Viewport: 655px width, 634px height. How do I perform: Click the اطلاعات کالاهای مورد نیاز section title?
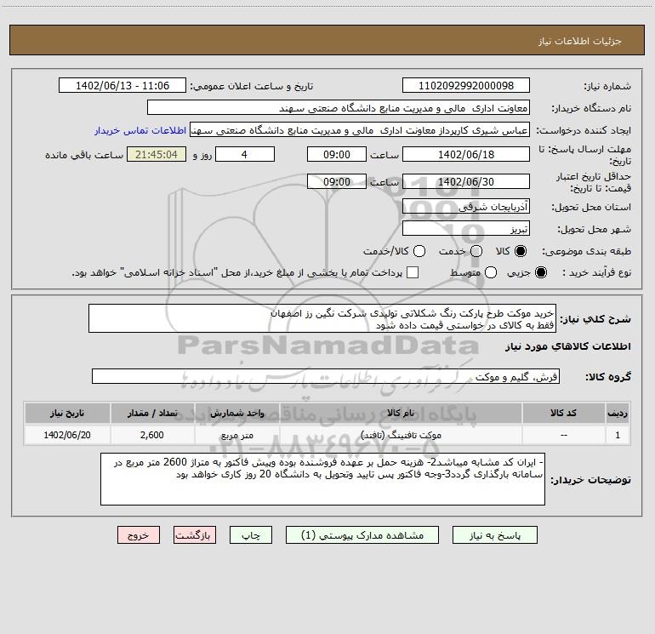(567, 346)
